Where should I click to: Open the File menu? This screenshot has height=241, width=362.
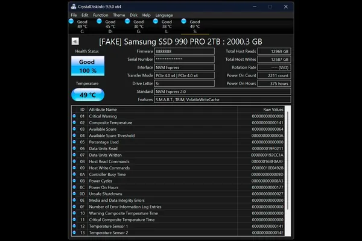[x=74, y=15]
